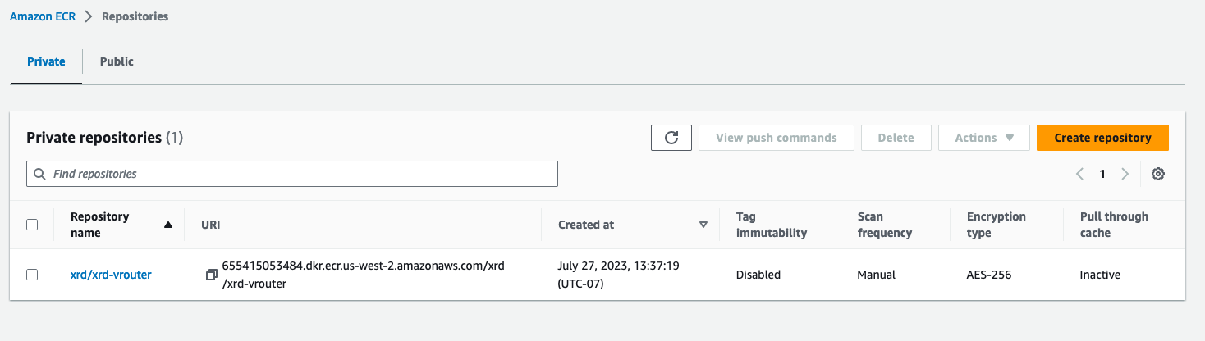
Task: Go to previous page arrow
Action: tap(1079, 174)
